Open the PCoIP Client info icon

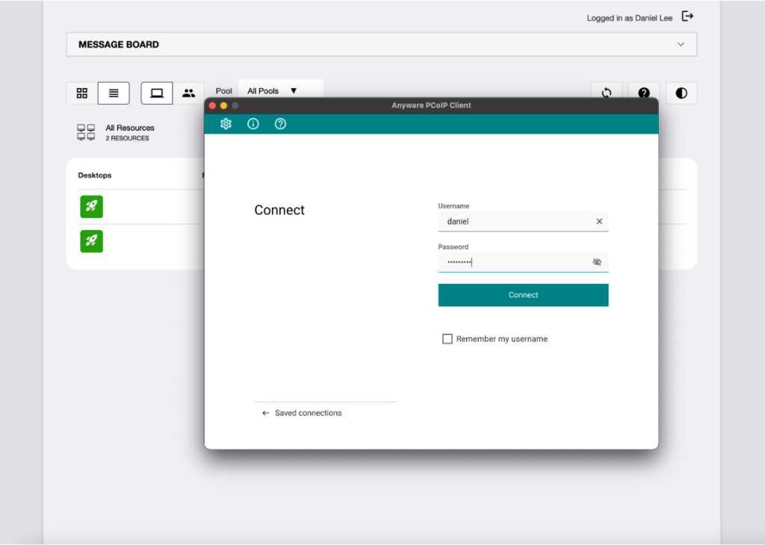(x=253, y=124)
